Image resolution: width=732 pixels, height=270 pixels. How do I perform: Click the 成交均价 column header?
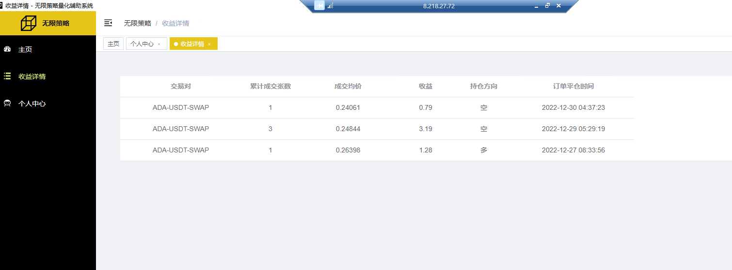348,86
